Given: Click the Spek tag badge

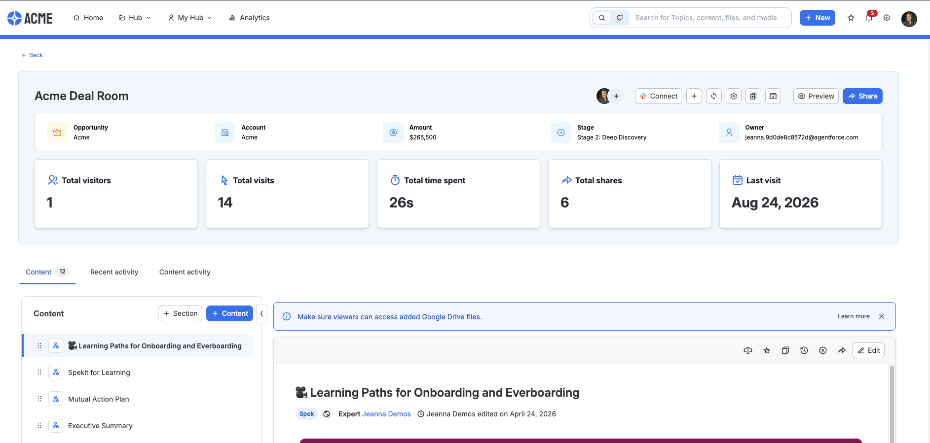Looking at the screenshot, I should coord(306,414).
